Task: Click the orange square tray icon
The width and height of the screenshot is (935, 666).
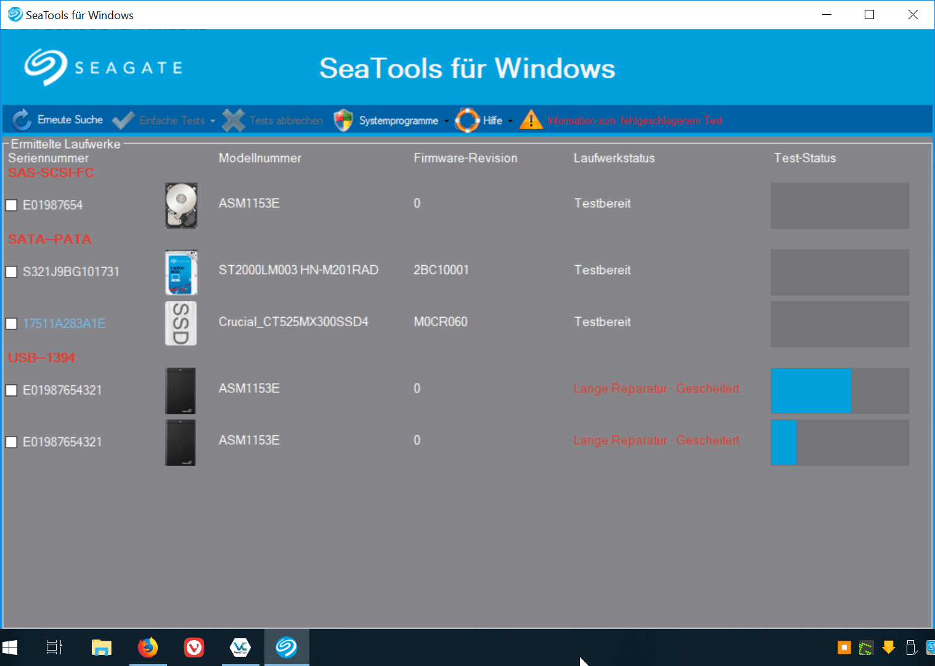Action: [844, 647]
